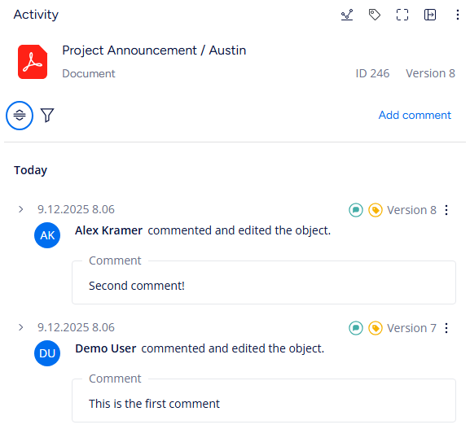This screenshot has width=470, height=429.
Task: Click the timestamp of Alex Kramer's entry
Action: point(76,209)
